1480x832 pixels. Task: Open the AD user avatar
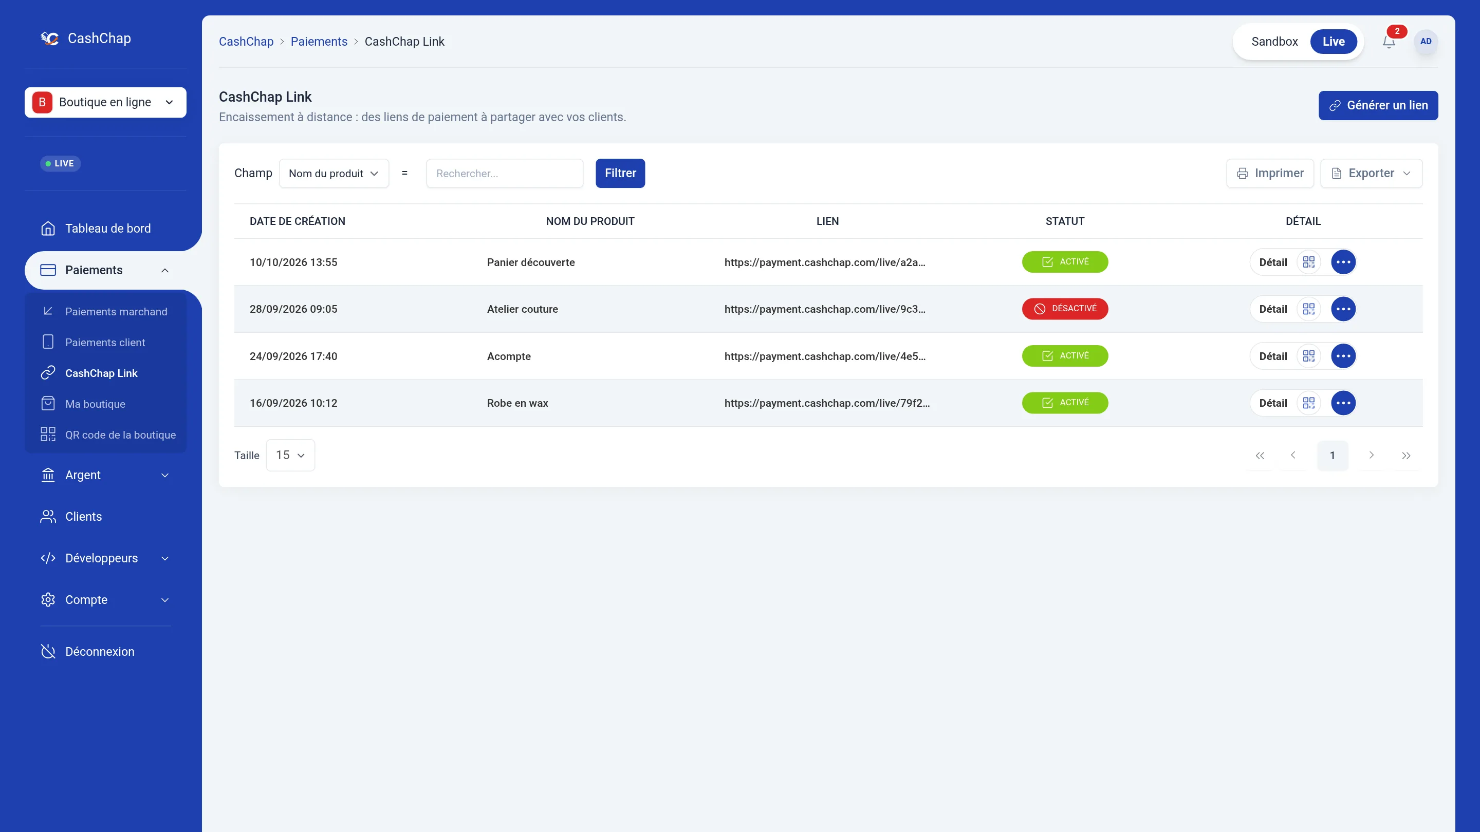tap(1426, 41)
